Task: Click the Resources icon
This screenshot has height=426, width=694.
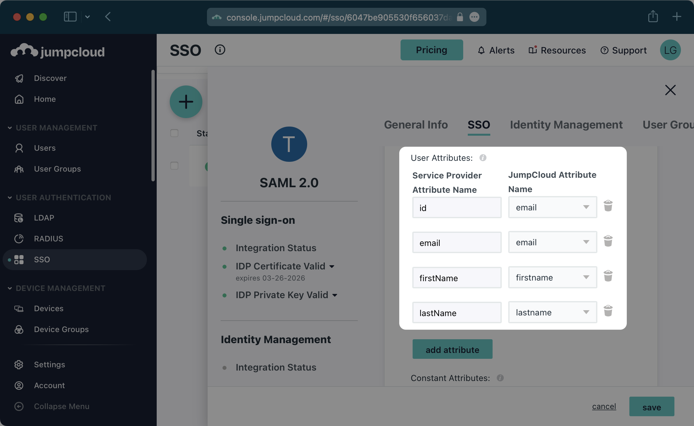Action: click(x=532, y=50)
